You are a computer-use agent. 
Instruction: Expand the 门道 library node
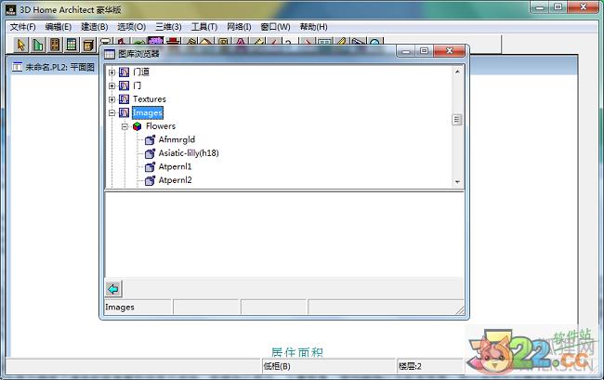(x=112, y=72)
